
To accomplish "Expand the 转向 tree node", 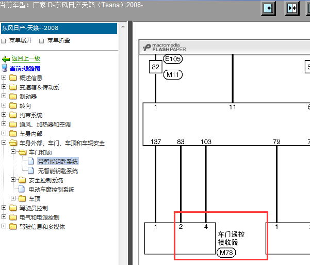I will pyautogui.click(x=4, y=105).
